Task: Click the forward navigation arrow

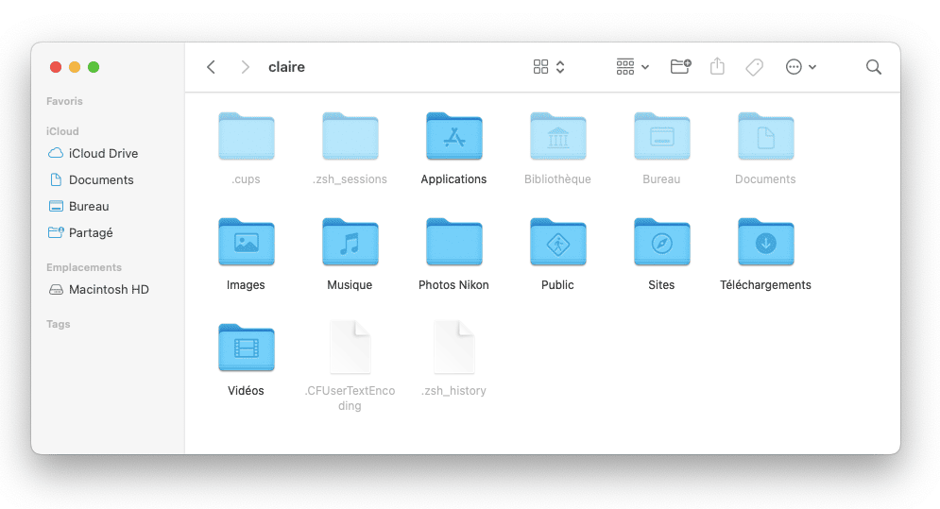Action: pyautogui.click(x=246, y=67)
